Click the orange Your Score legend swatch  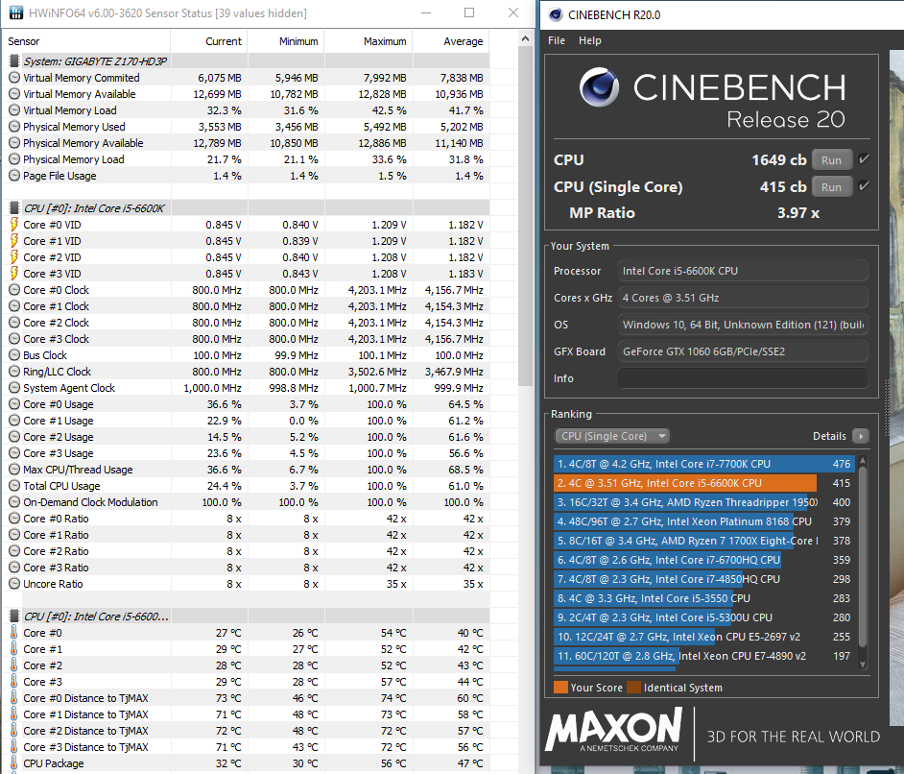tap(560, 687)
